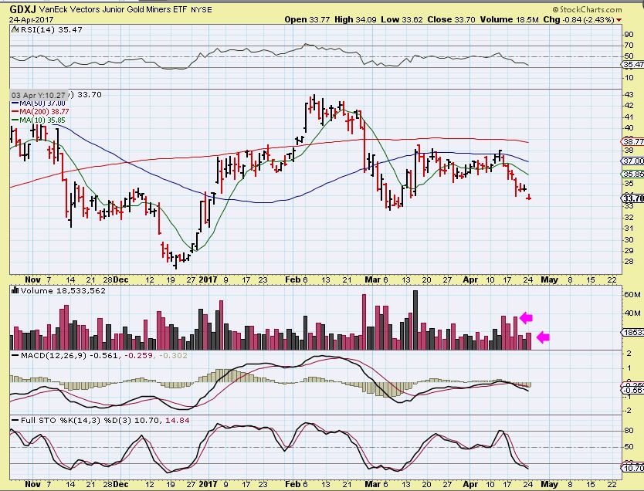The height and width of the screenshot is (491, 644).
Task: Click the MA(200) 38.77 legend entry
Action: (40, 112)
